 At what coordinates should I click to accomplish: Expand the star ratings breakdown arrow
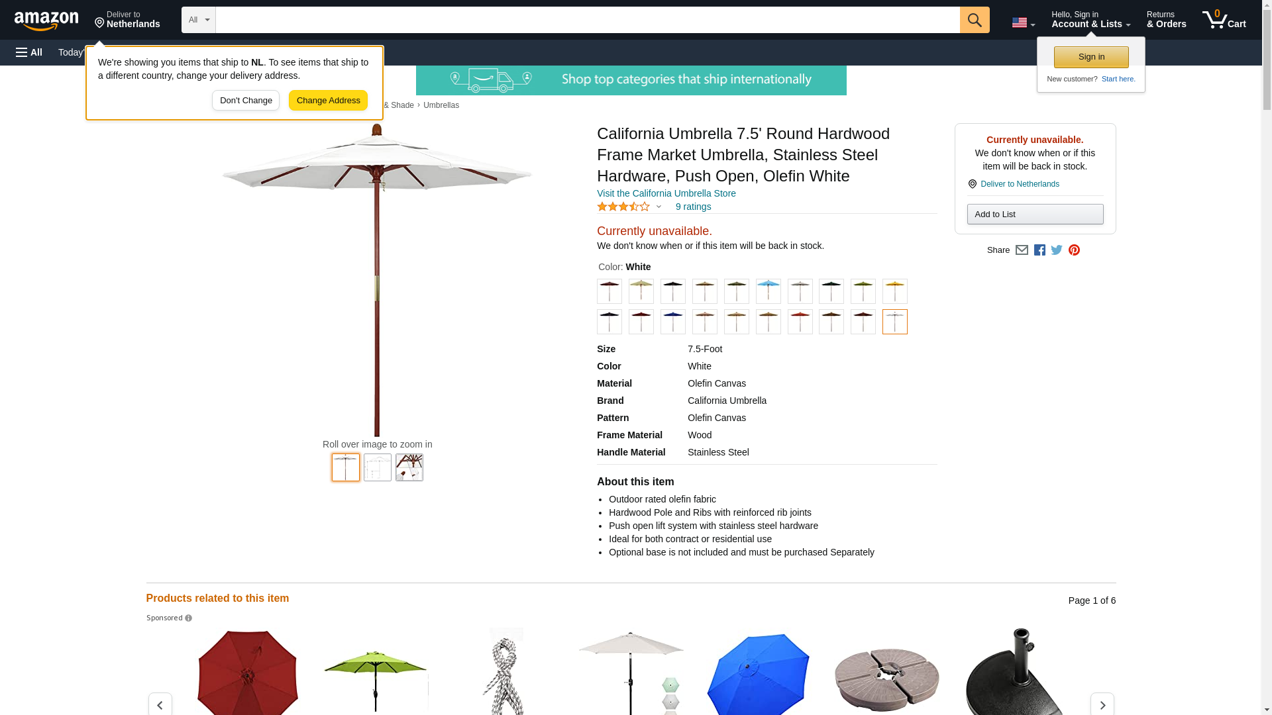(659, 207)
